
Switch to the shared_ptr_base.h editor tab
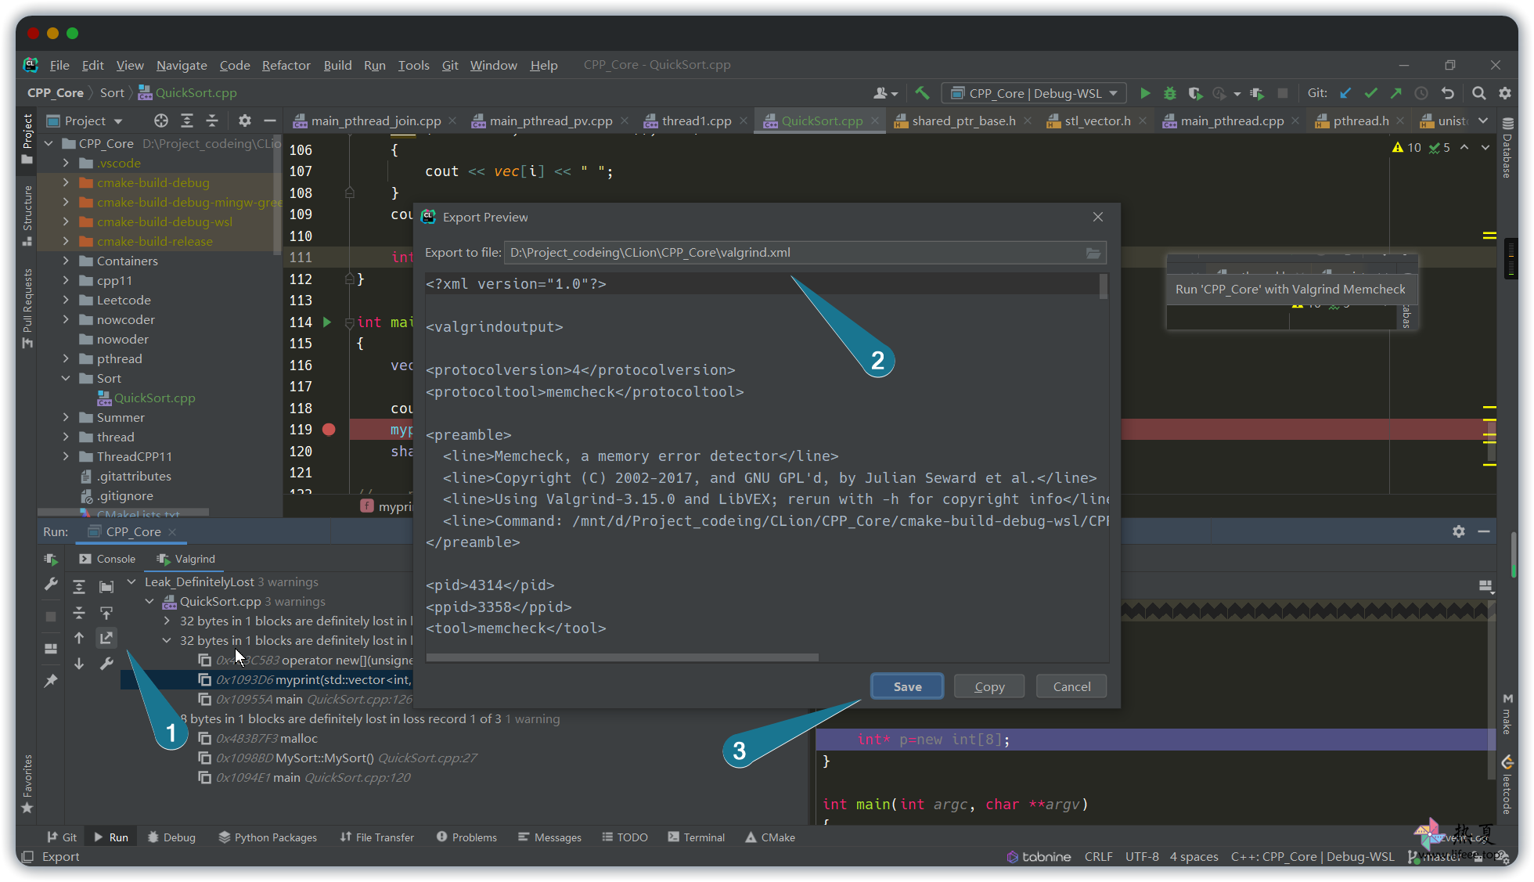(963, 121)
